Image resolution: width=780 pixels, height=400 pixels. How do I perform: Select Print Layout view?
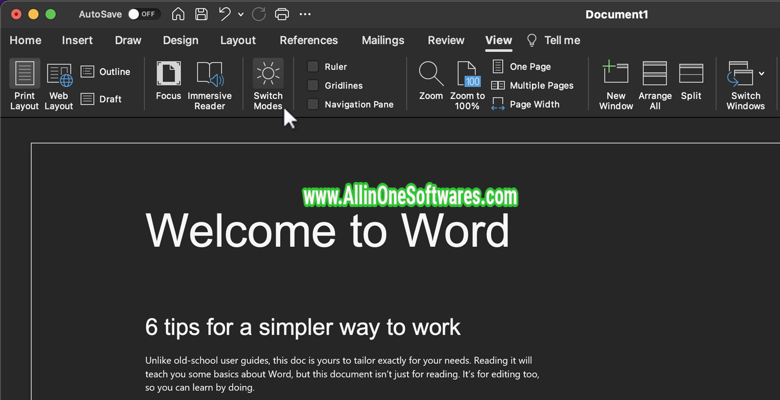(25, 85)
